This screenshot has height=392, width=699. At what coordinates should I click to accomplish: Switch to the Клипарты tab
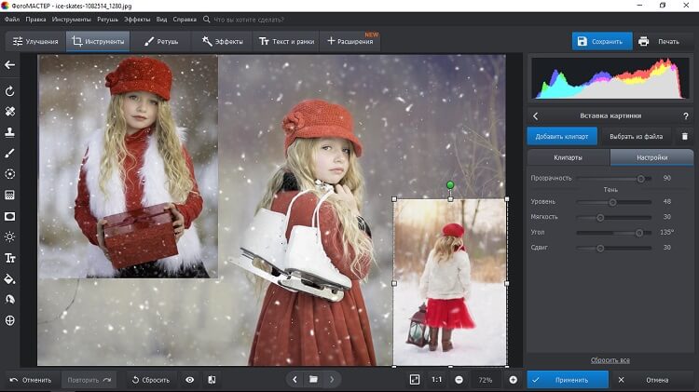point(568,158)
